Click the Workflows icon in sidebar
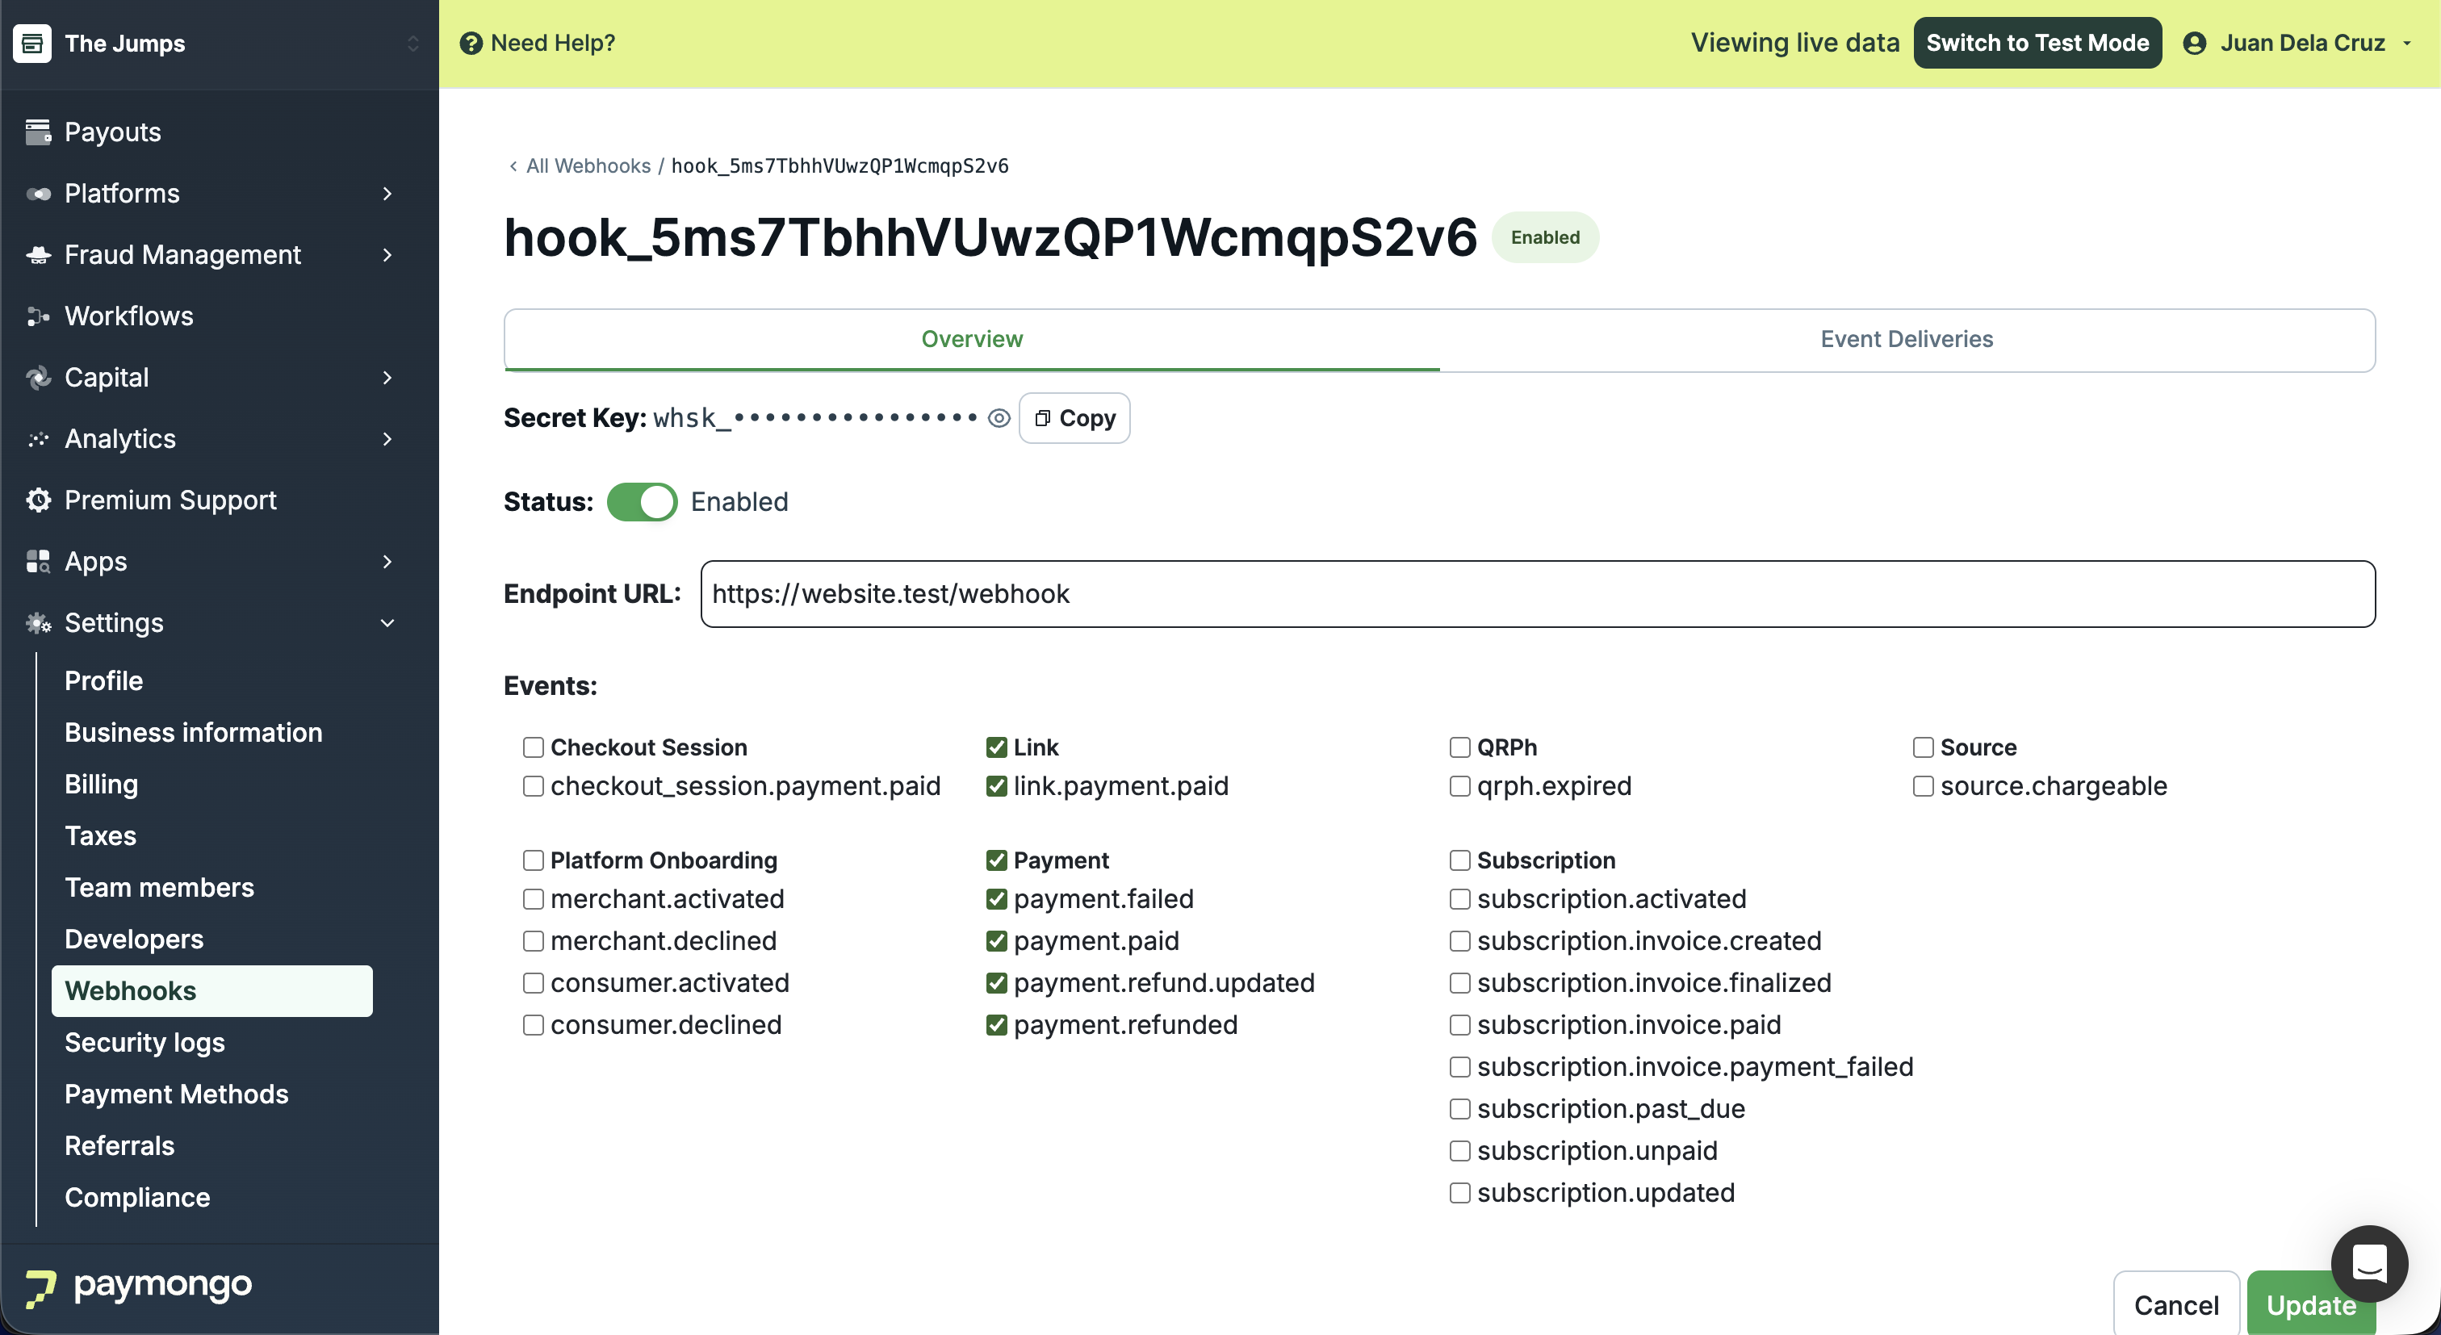The image size is (2441, 1335). pyautogui.click(x=38, y=316)
